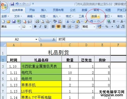The width and height of the screenshot is (127, 99).
Task: Select column B header
Action: 41,45
